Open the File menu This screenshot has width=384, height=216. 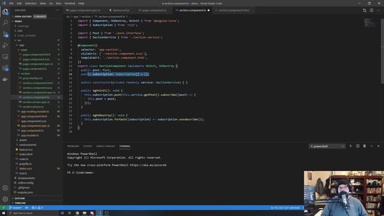[x=11, y=4]
